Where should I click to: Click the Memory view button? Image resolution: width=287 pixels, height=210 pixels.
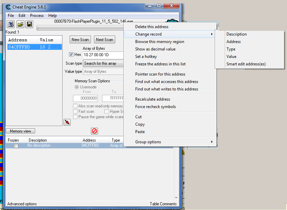click(x=20, y=131)
